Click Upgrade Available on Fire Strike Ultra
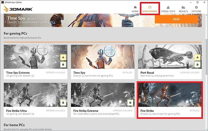This screenshot has height=131, width=208. [x=55, y=111]
